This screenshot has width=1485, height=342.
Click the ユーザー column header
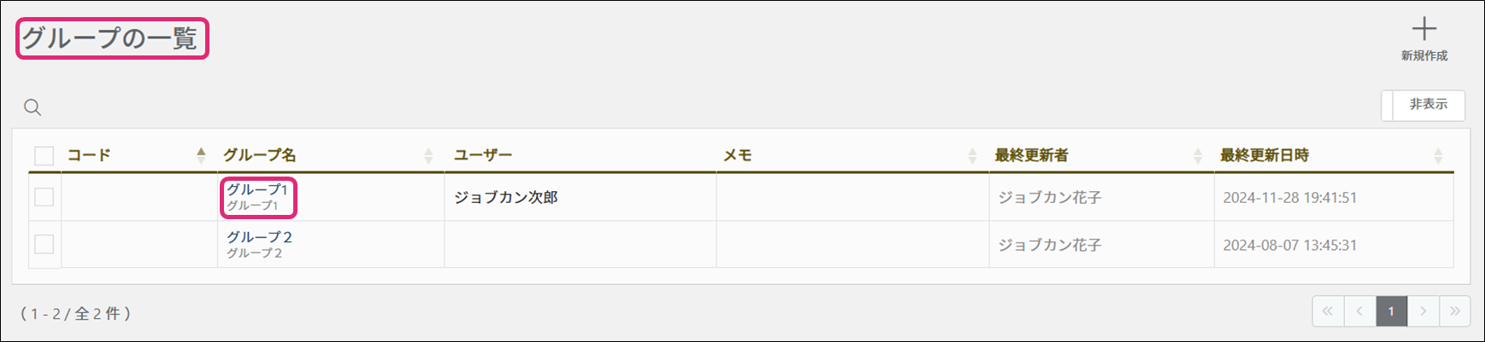click(x=483, y=155)
